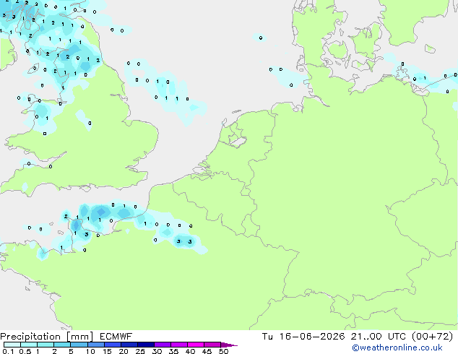Click the 25 to 30 mm legend swatch
Image resolution: width=458 pixels, height=354 pixels.
coord(146,345)
